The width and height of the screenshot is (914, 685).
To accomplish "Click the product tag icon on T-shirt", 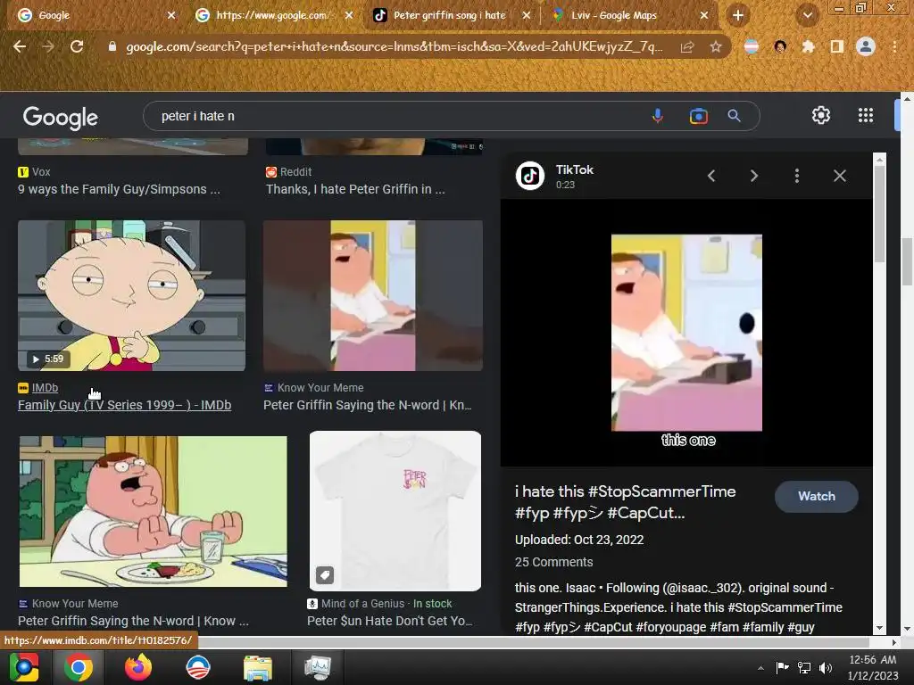I will pyautogui.click(x=325, y=575).
